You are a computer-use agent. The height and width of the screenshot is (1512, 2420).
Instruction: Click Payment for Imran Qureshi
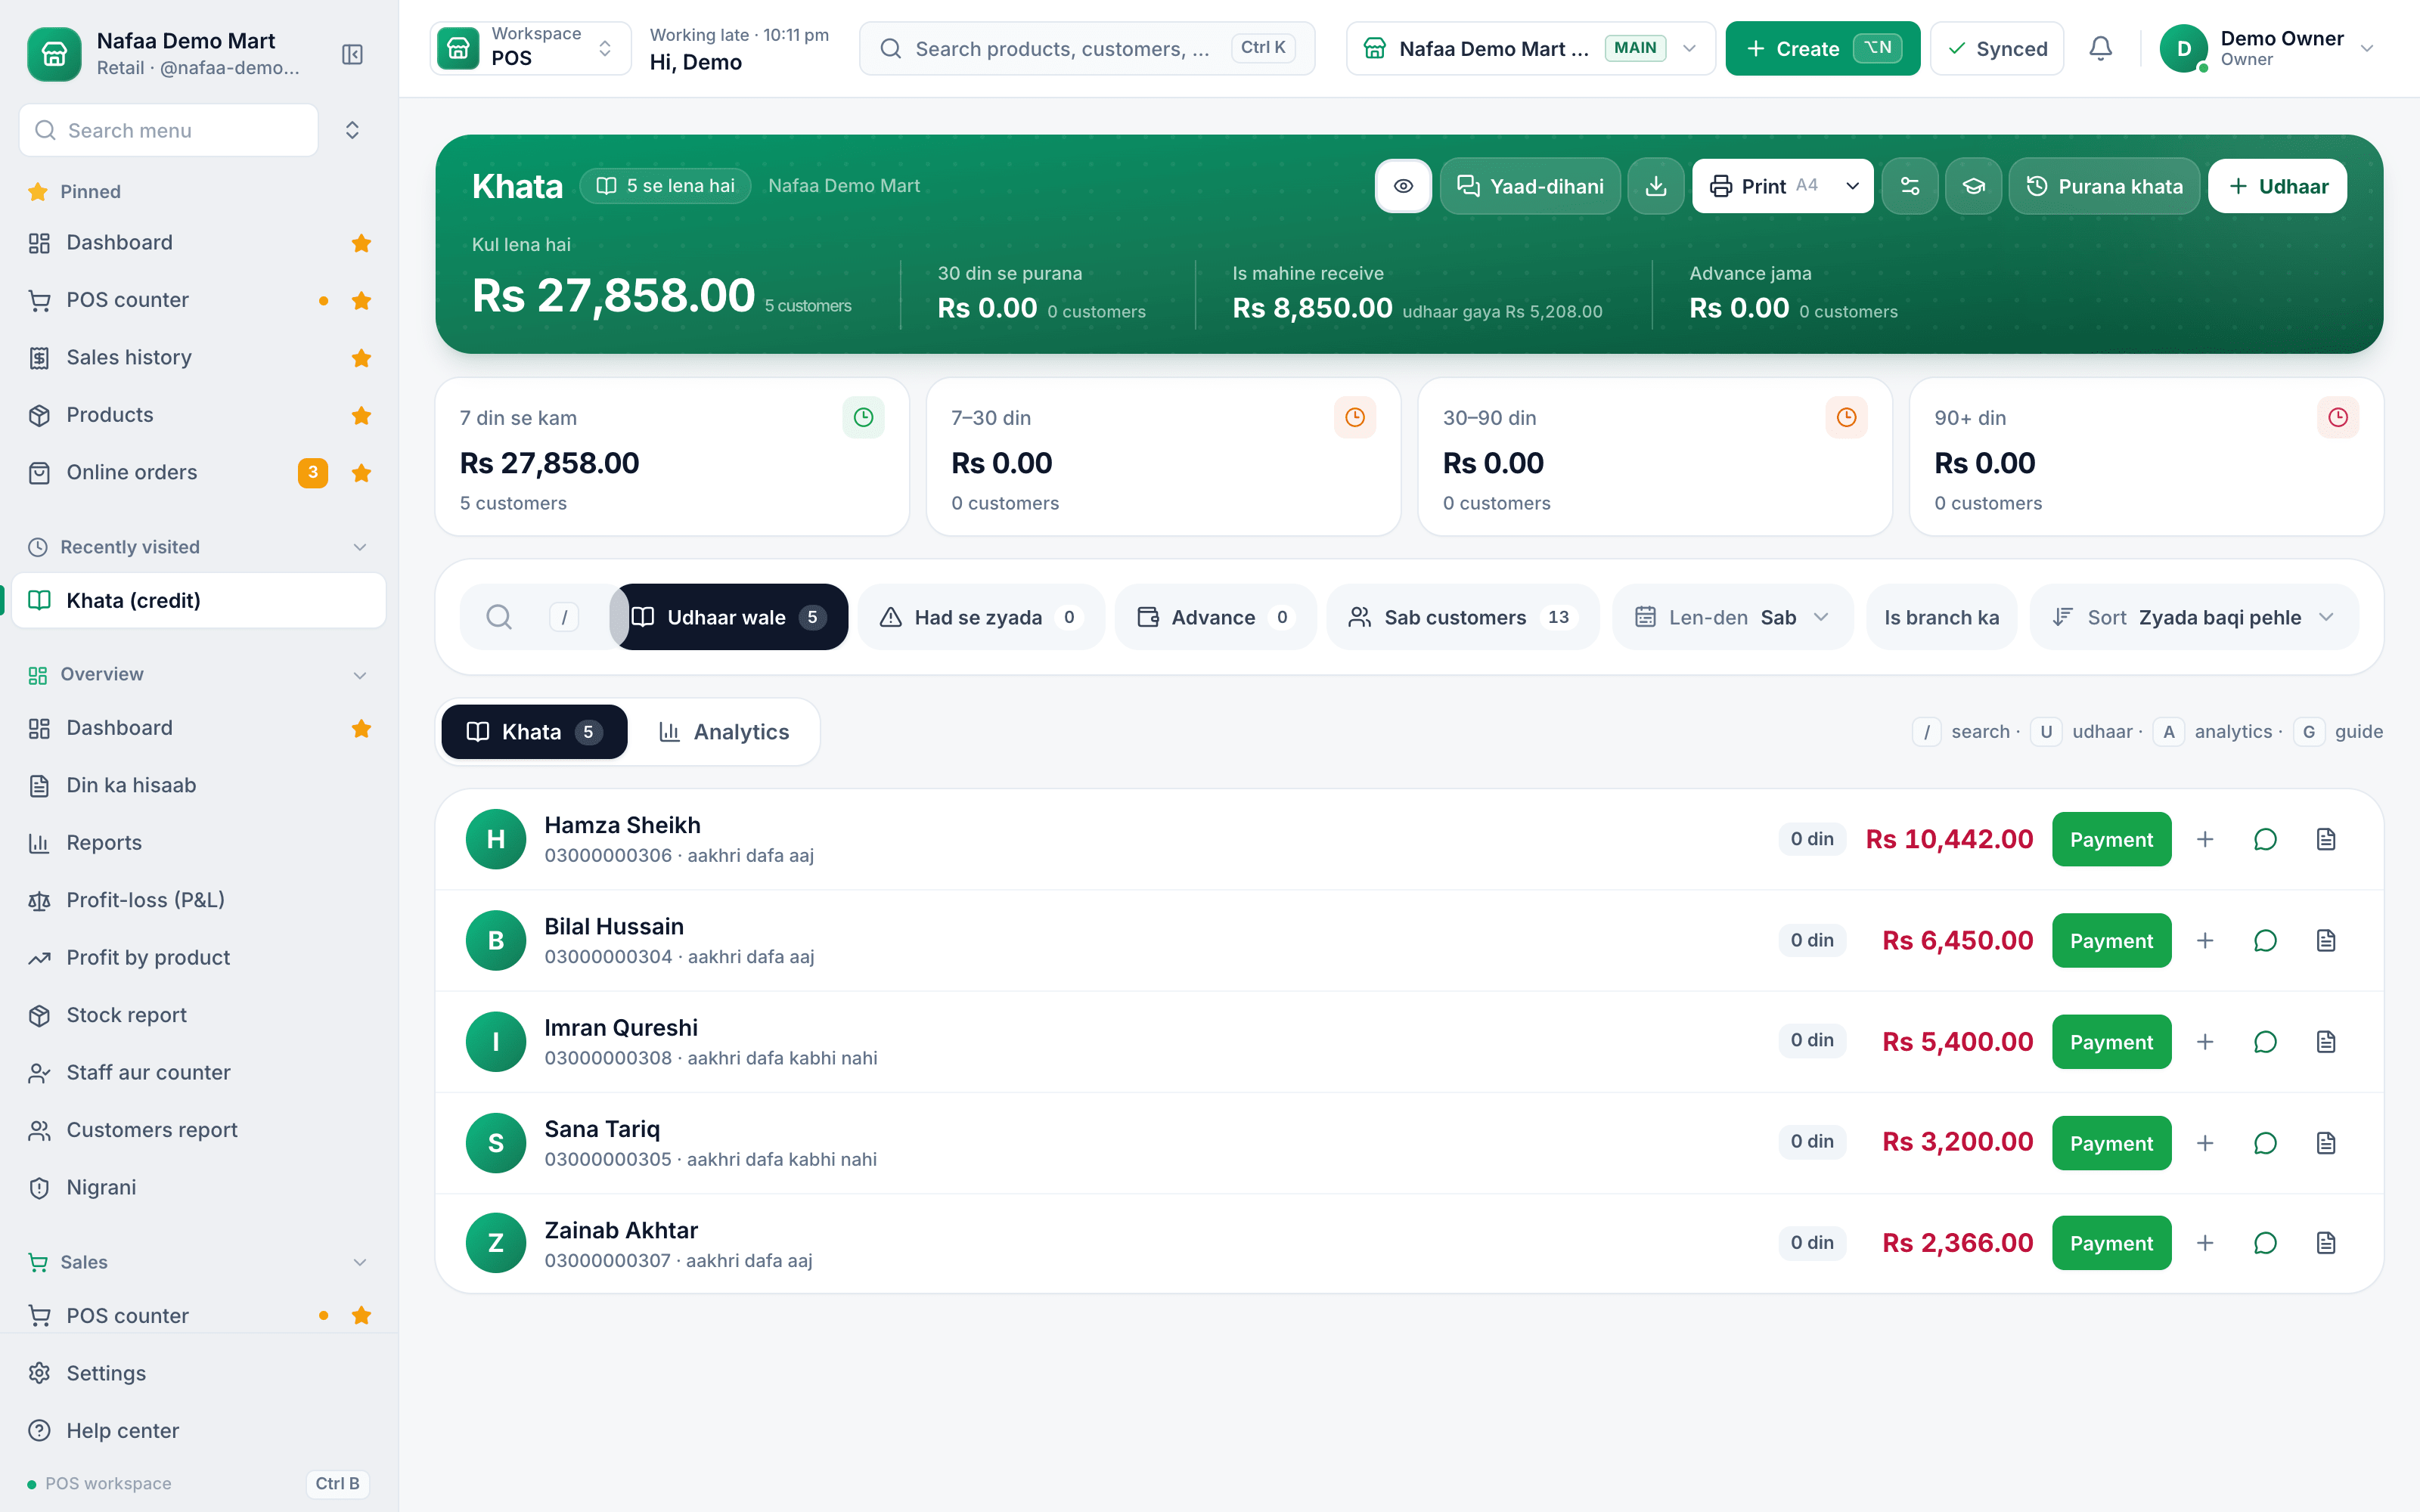coord(2111,1042)
